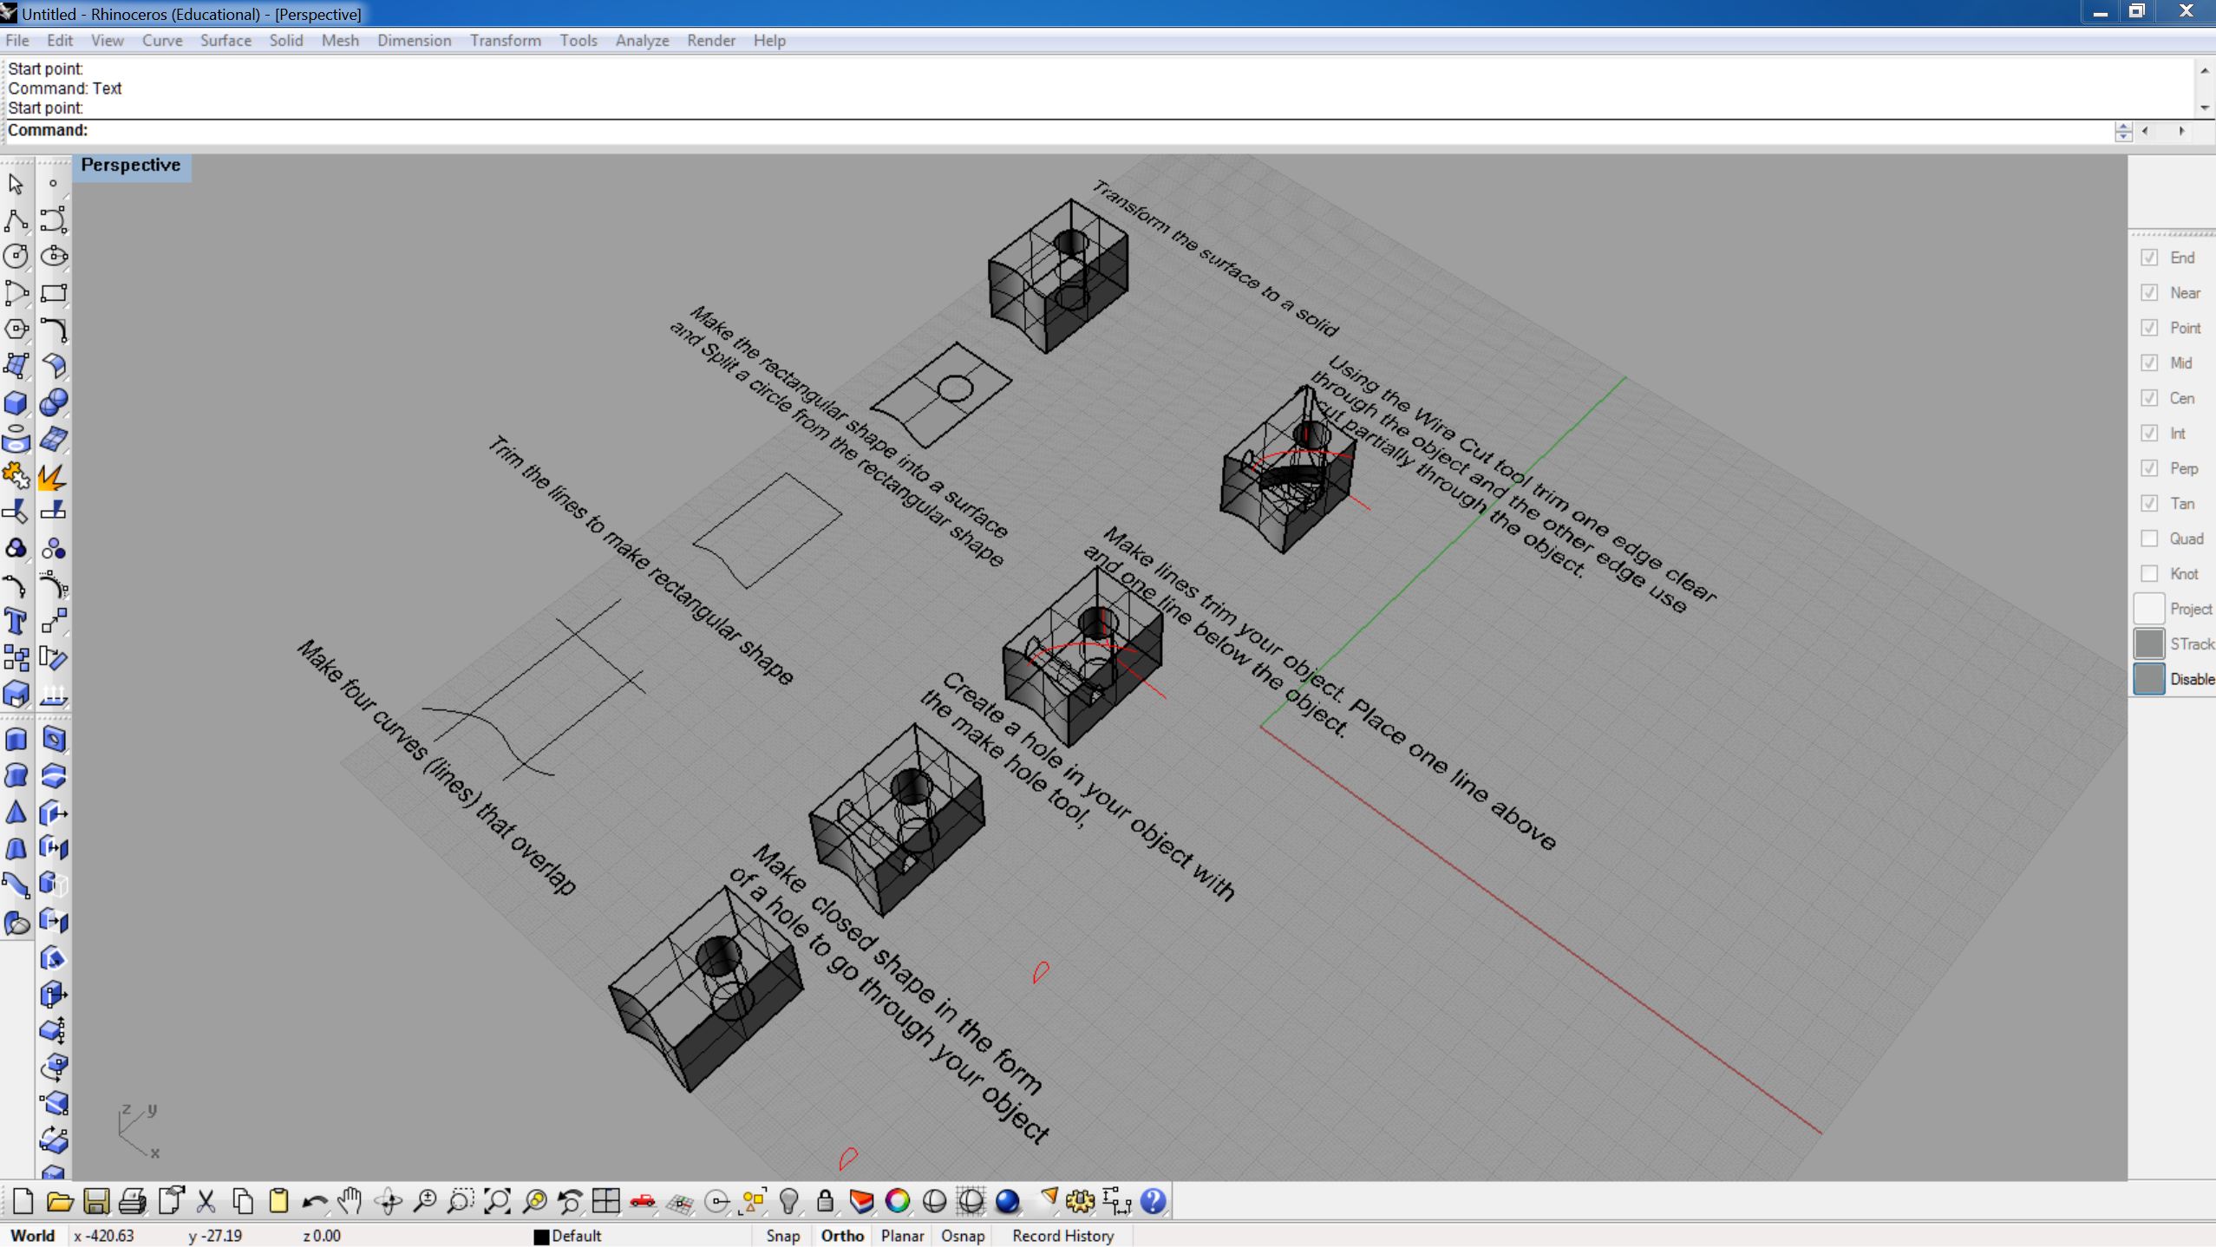The height and width of the screenshot is (1247, 2216).
Task: Select the Text tool icon
Action: [16, 622]
